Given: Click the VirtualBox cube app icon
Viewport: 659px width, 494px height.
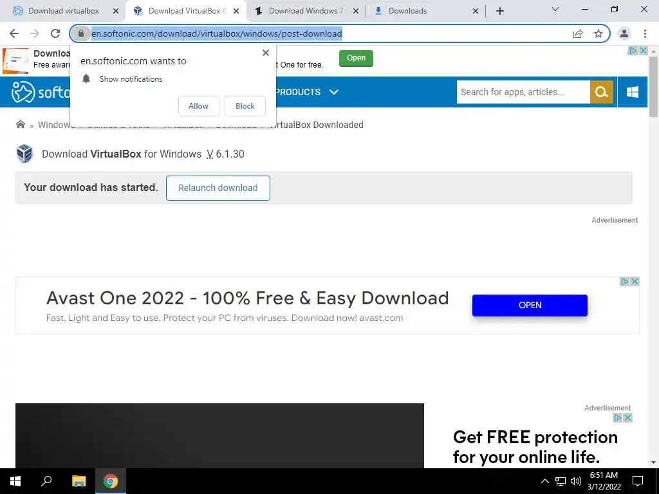Looking at the screenshot, I should point(25,153).
